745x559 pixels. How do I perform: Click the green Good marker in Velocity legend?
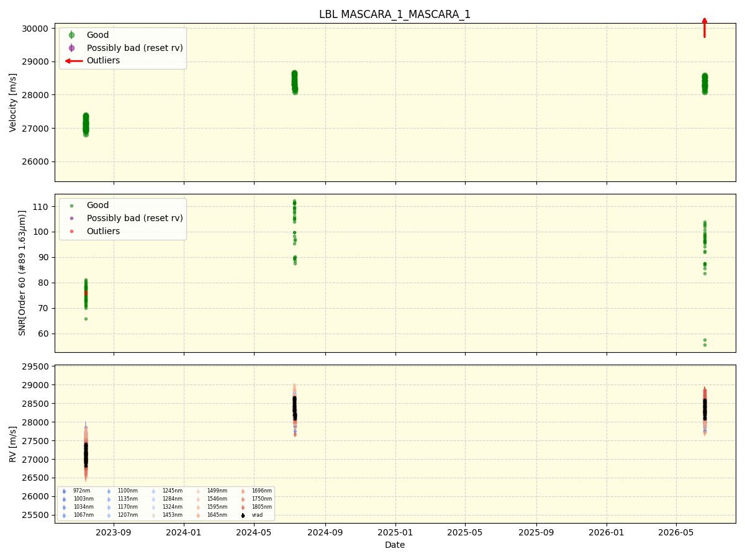71,35
